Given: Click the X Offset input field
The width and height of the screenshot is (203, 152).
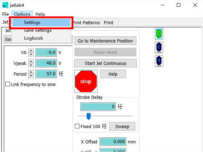Looking at the screenshot, I should (x=113, y=142).
